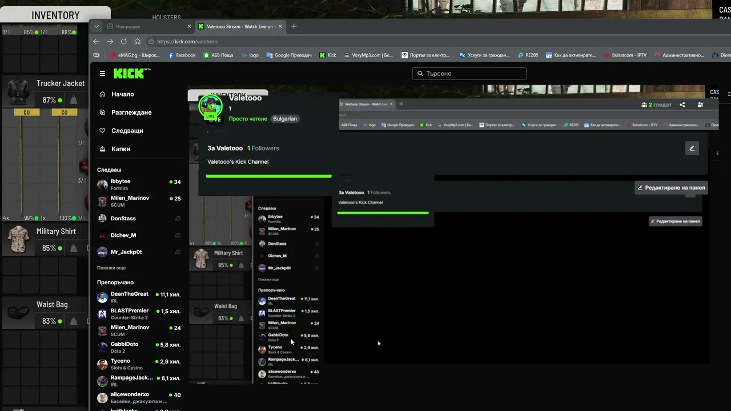Click the pencil edit icon in the about panel
The image size is (731, 411).
(x=692, y=148)
